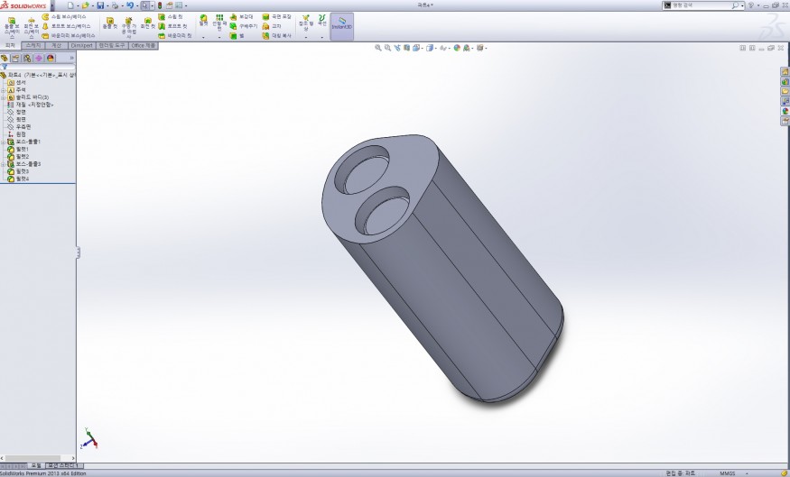790x477 pixels.
Task: Click the Instant3D button in the ribbon
Action: tap(341, 24)
